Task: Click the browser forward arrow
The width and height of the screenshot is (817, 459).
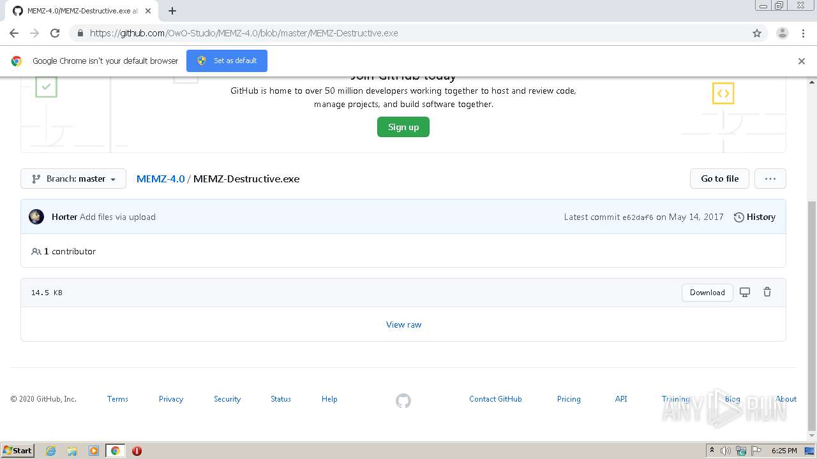Action: click(x=34, y=33)
